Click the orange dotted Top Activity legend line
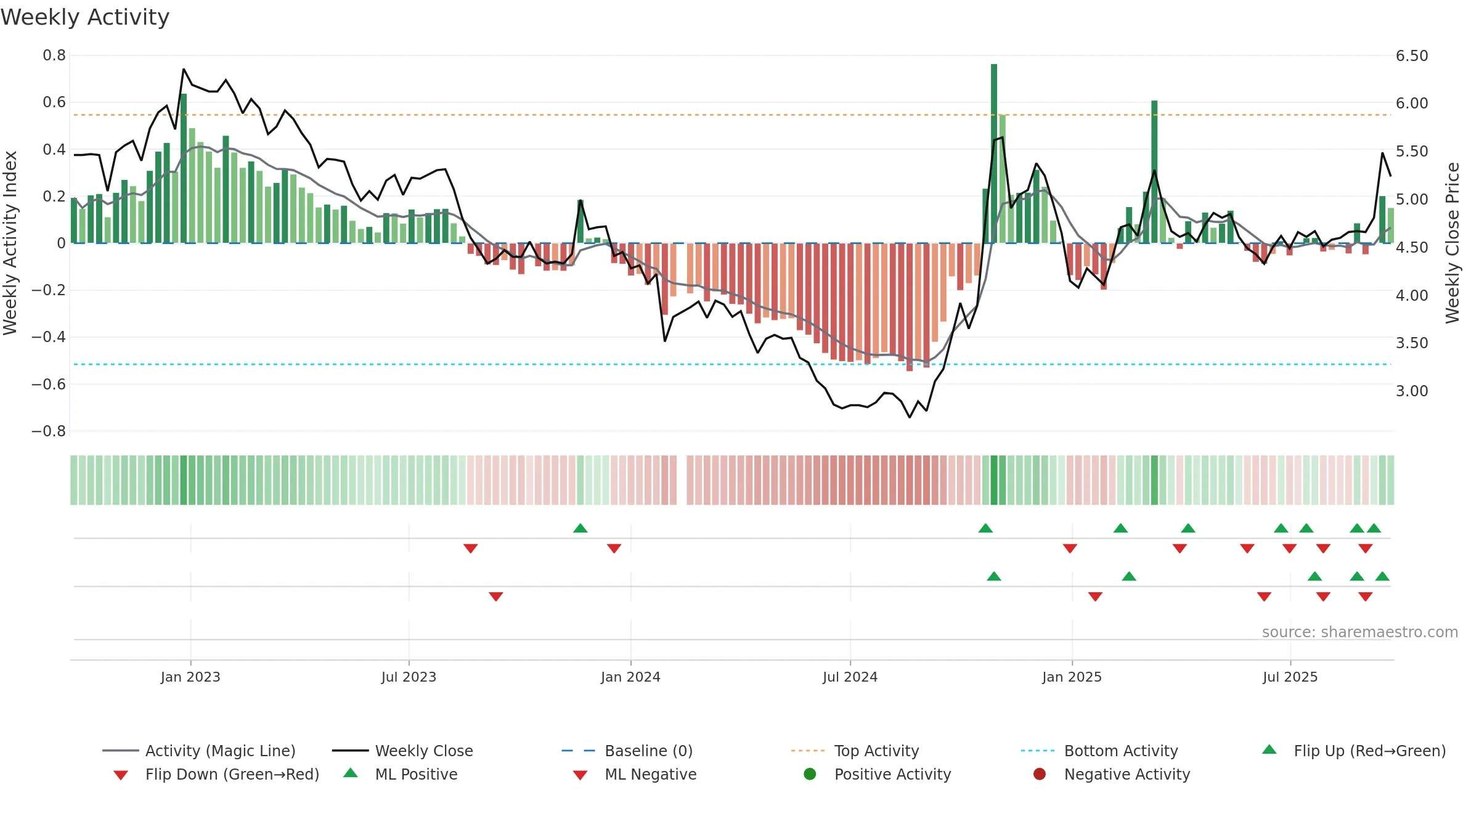 coord(808,751)
